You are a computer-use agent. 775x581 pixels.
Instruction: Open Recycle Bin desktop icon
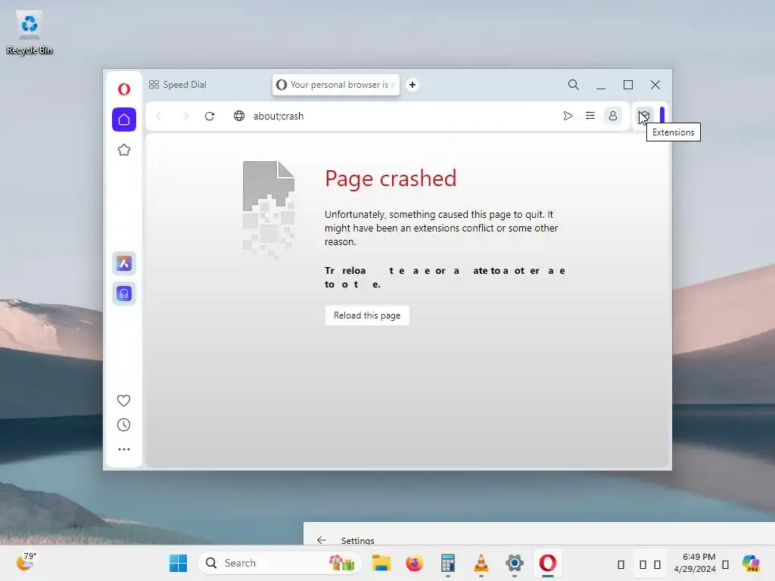(30, 32)
